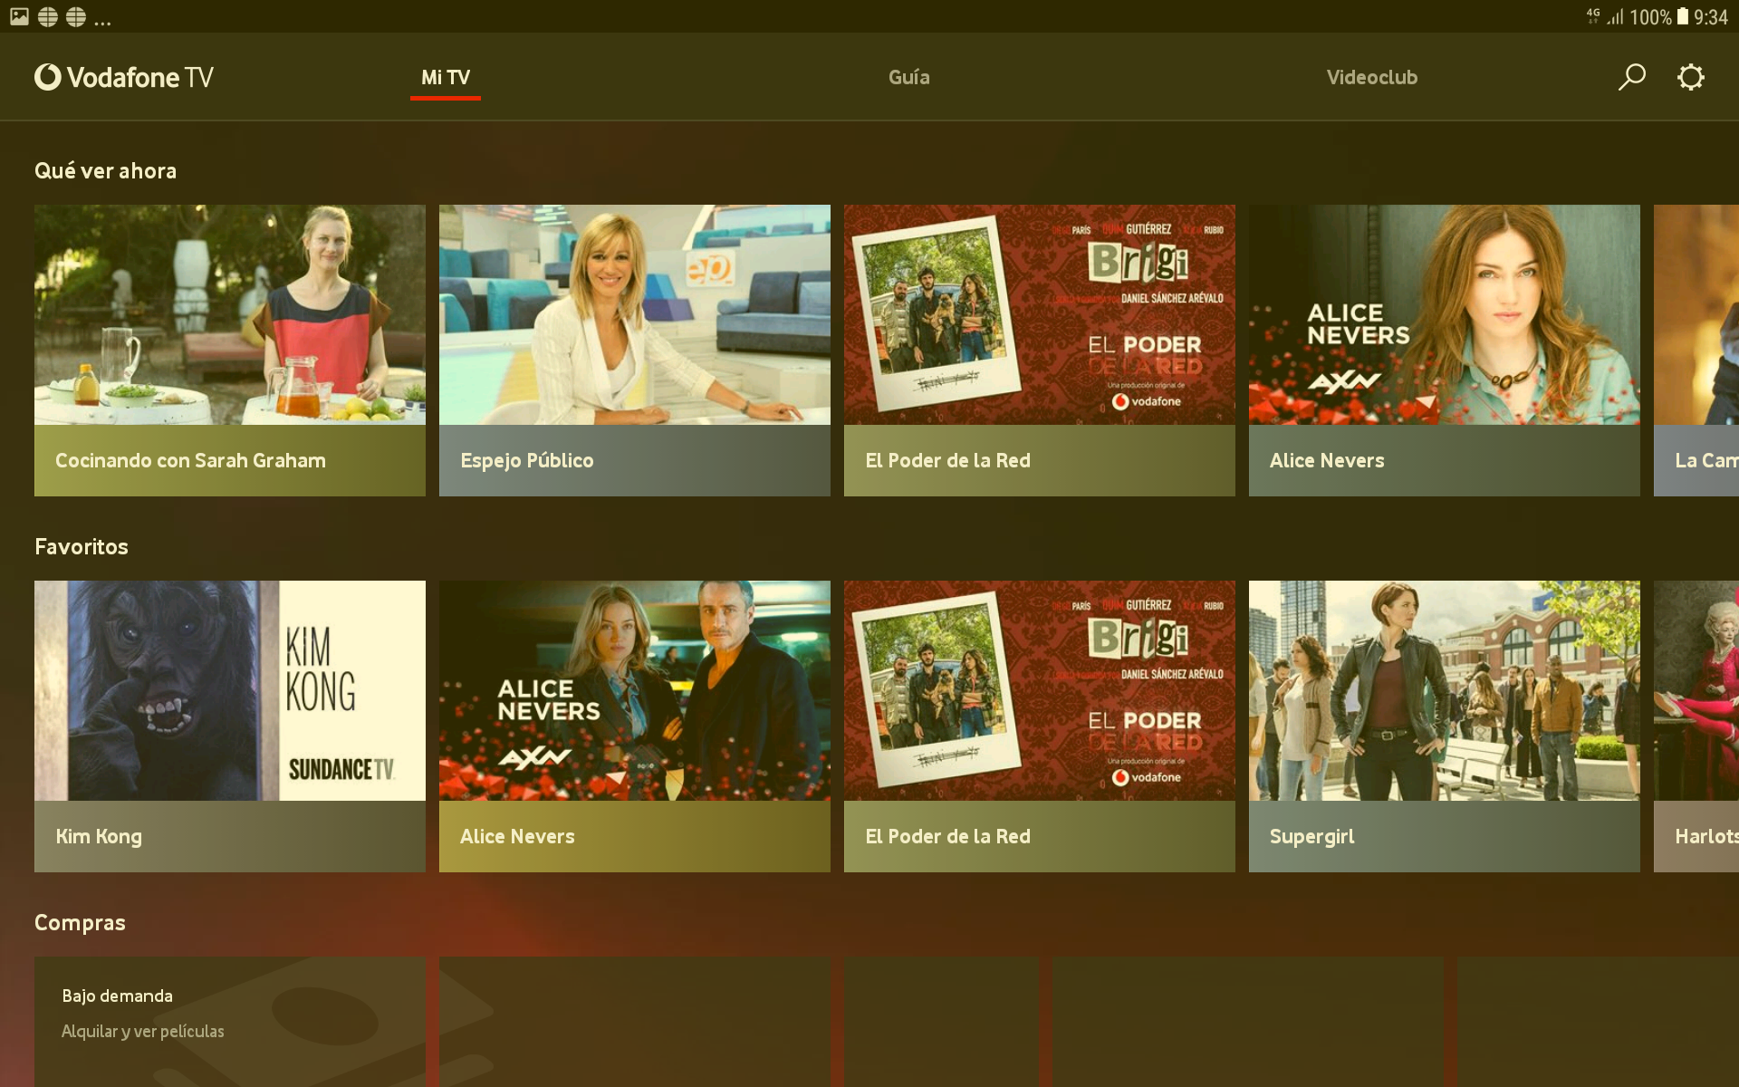Open settings gear icon
The width and height of the screenshot is (1739, 1087).
pyautogui.click(x=1690, y=77)
